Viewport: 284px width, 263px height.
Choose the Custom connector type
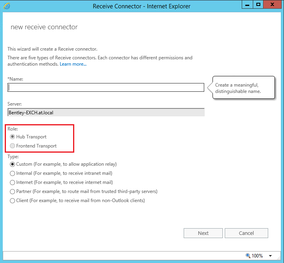tap(12, 164)
